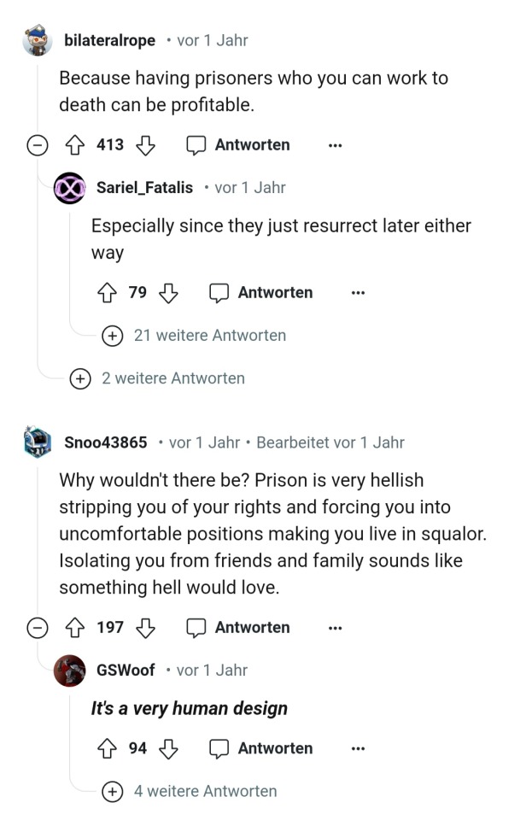The image size is (526, 820).
Task: View Sariel_Fatalis's profile avatar
Action: click(70, 188)
